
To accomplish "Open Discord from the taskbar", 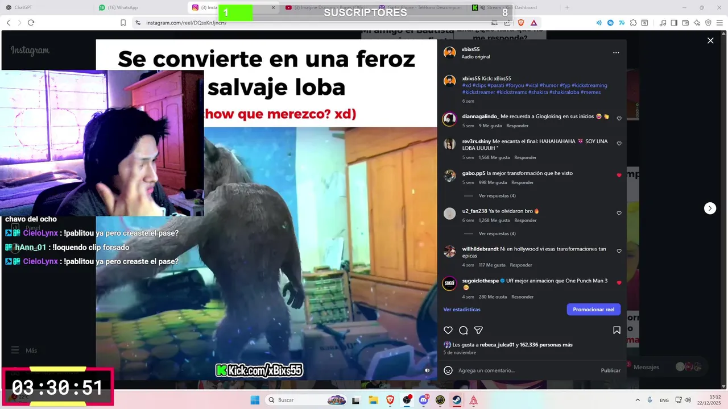I will tap(424, 400).
